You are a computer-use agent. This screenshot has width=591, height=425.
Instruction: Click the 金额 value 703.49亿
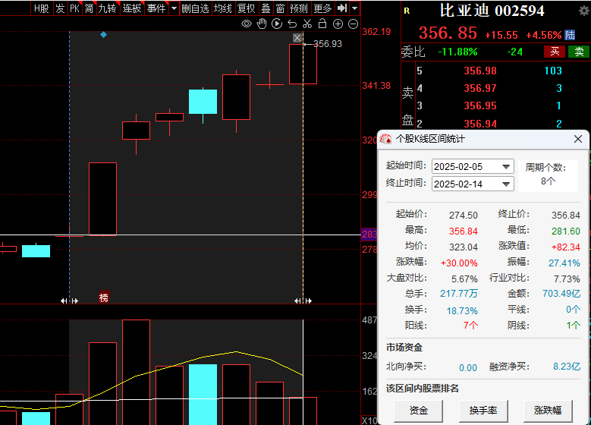pos(561,294)
